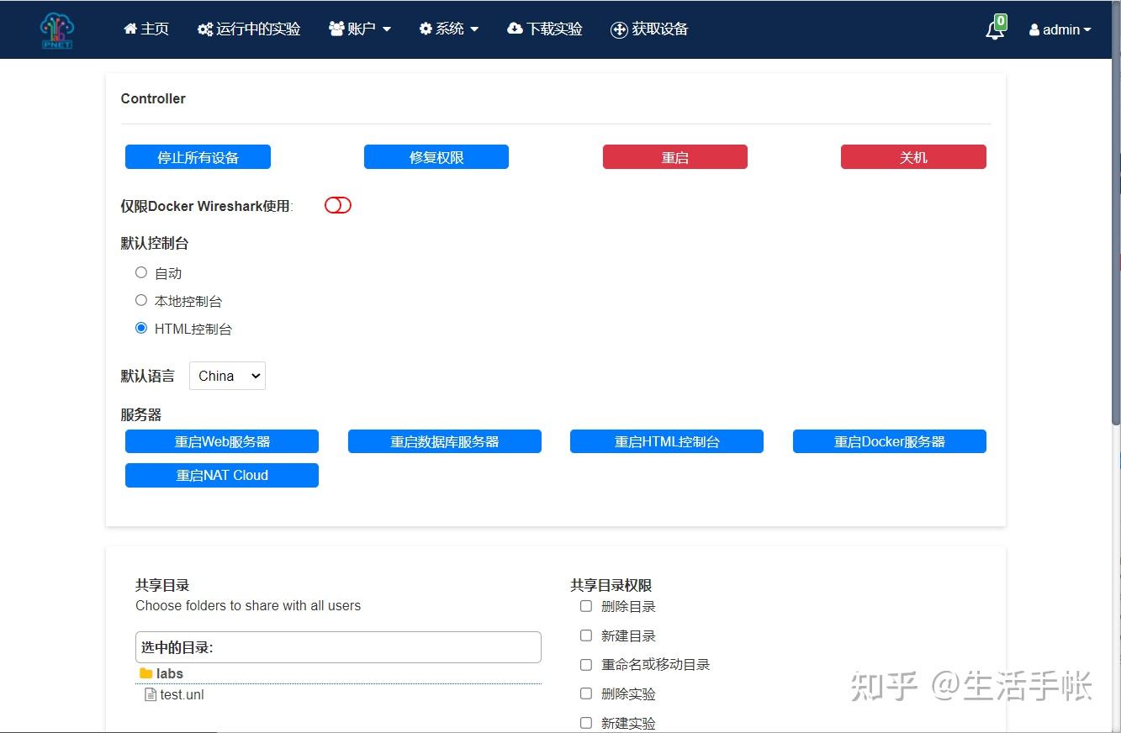Expand the 系统 navbar dropdown
This screenshot has height=733, width=1121.
coord(448,28)
